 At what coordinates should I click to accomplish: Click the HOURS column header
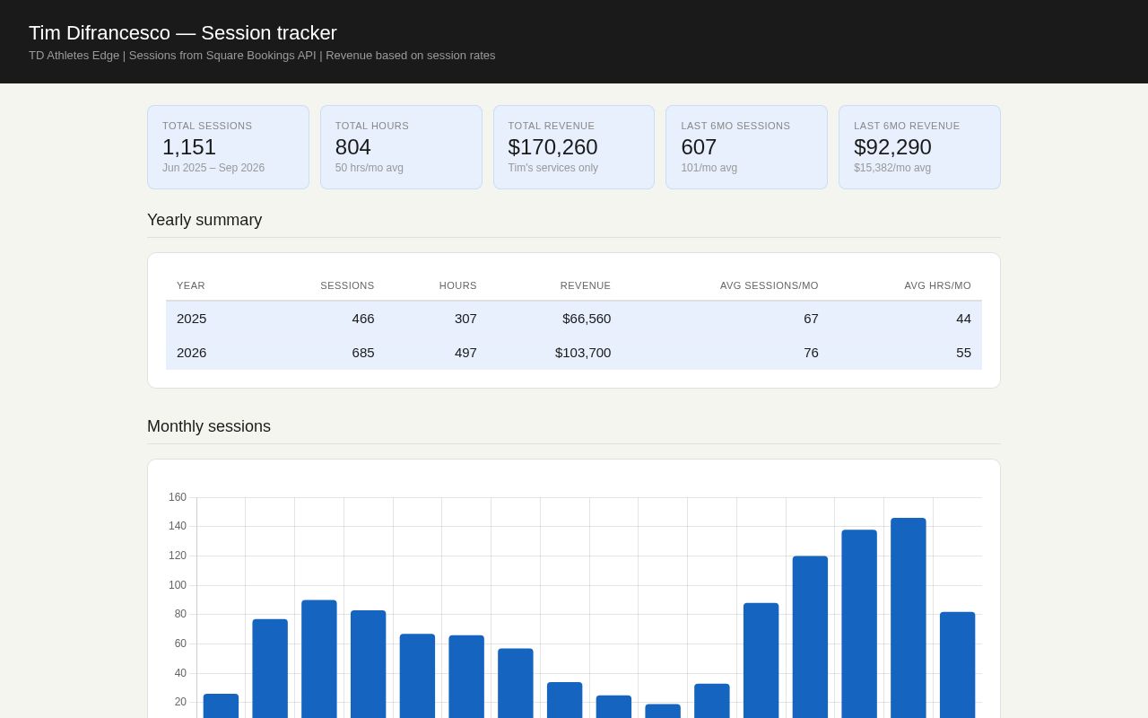coord(458,285)
